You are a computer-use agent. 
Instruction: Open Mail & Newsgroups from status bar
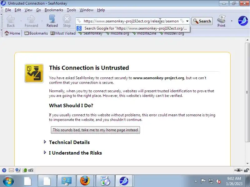pos(11,170)
